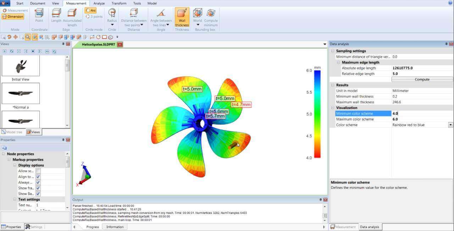Select the Measurement mode radio option

(x=15, y=11)
